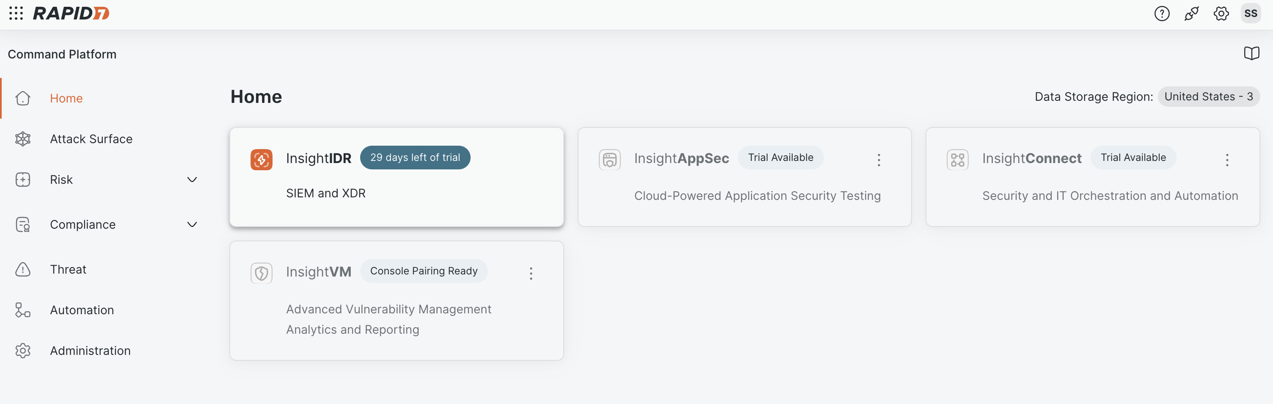This screenshot has width=1273, height=404.
Task: Open InsightConnect card options menu
Action: pyautogui.click(x=1226, y=160)
